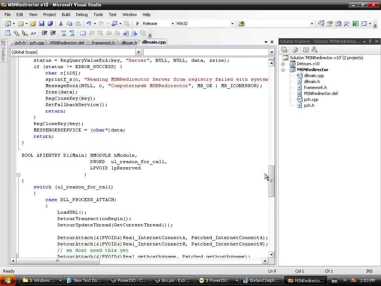Uncomment the selected lines icon
This screenshot has height=286, width=381.
[x=72, y=33]
